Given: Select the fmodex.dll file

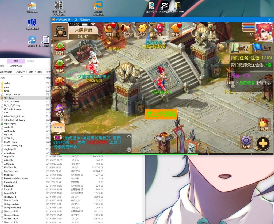Looking at the screenshot, I should [9, 175].
